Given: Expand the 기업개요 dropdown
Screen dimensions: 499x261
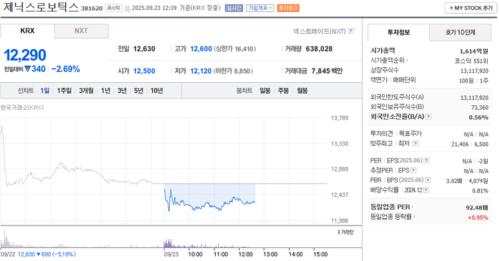Looking at the screenshot, I should point(260,8).
